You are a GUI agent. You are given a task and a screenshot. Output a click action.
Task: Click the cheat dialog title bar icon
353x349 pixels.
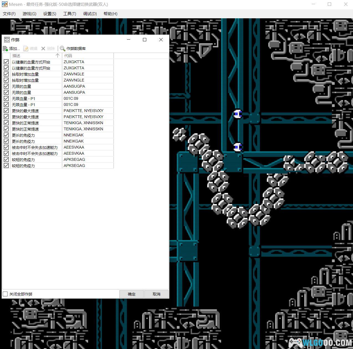click(7, 40)
